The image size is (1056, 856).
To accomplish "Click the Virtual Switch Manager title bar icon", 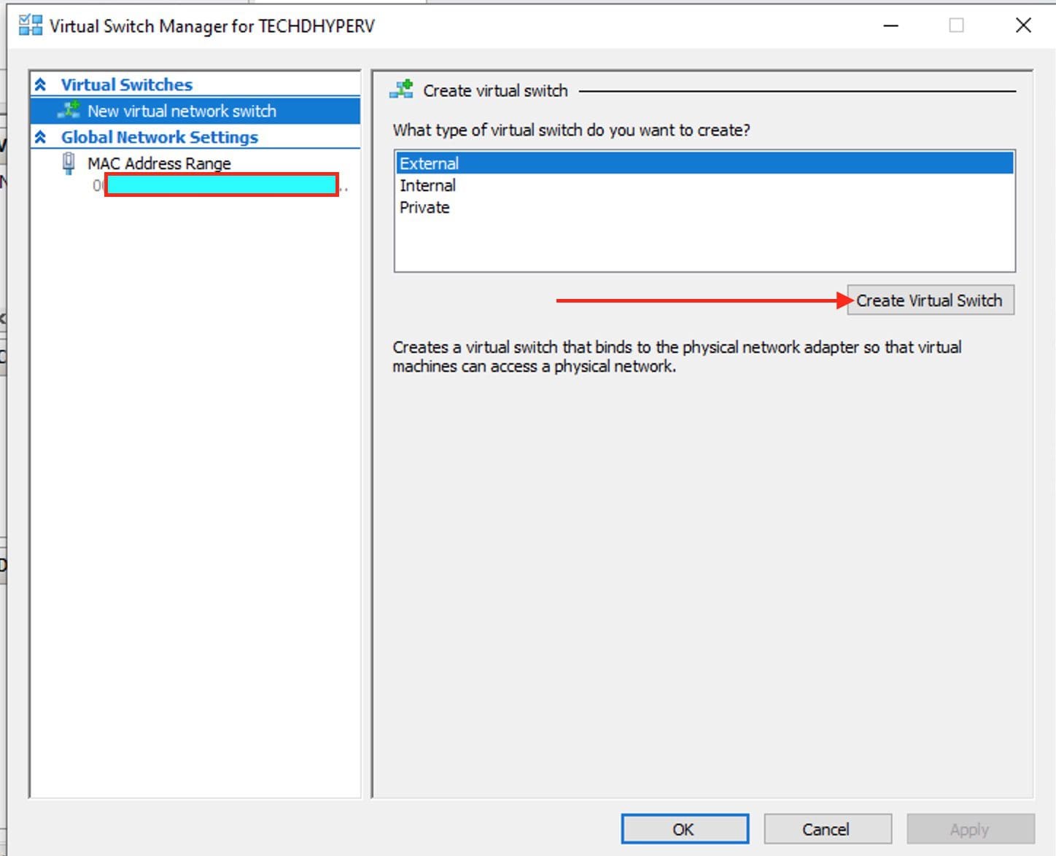I will click(x=30, y=26).
